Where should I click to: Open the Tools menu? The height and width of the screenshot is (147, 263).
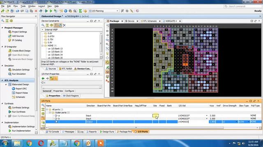coord(23,6)
